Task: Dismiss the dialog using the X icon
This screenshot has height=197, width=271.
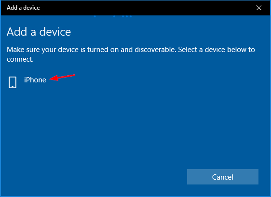Action: pos(259,8)
